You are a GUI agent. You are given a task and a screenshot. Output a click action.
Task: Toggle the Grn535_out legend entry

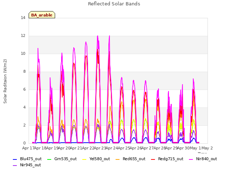point(62,159)
